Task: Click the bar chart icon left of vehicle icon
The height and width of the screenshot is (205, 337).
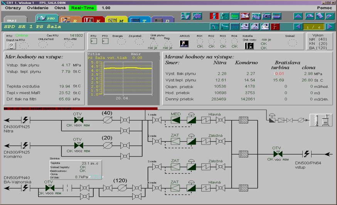Action: click(185, 16)
